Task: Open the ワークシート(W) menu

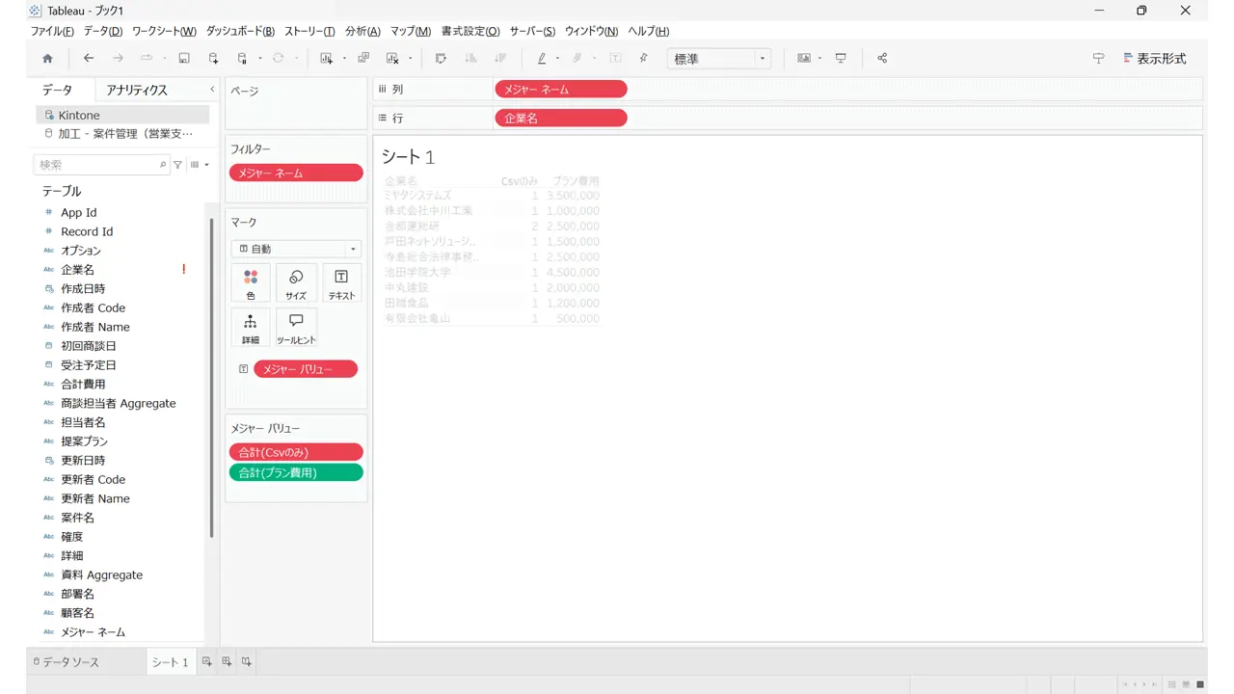Action: coord(164,32)
